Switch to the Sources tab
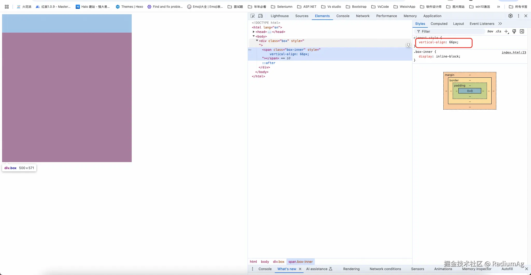531x275 pixels. [302, 16]
